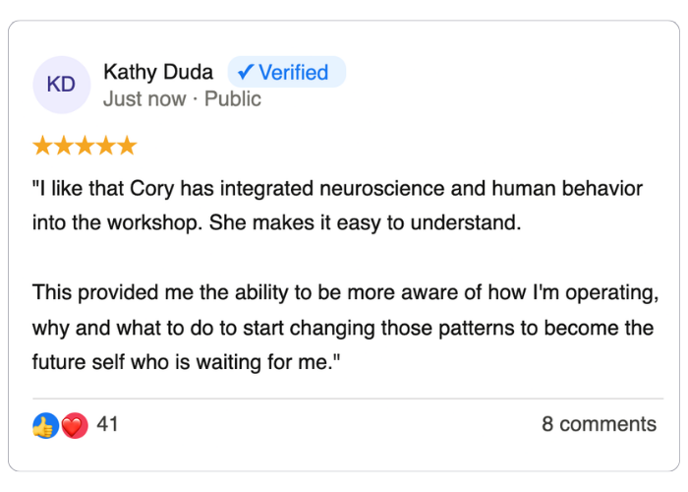
Task: Click the red heart reaction icon
Action: pyautogui.click(x=74, y=425)
